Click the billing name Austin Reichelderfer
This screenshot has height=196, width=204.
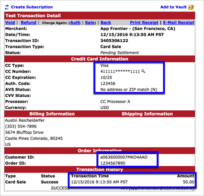[25, 120]
